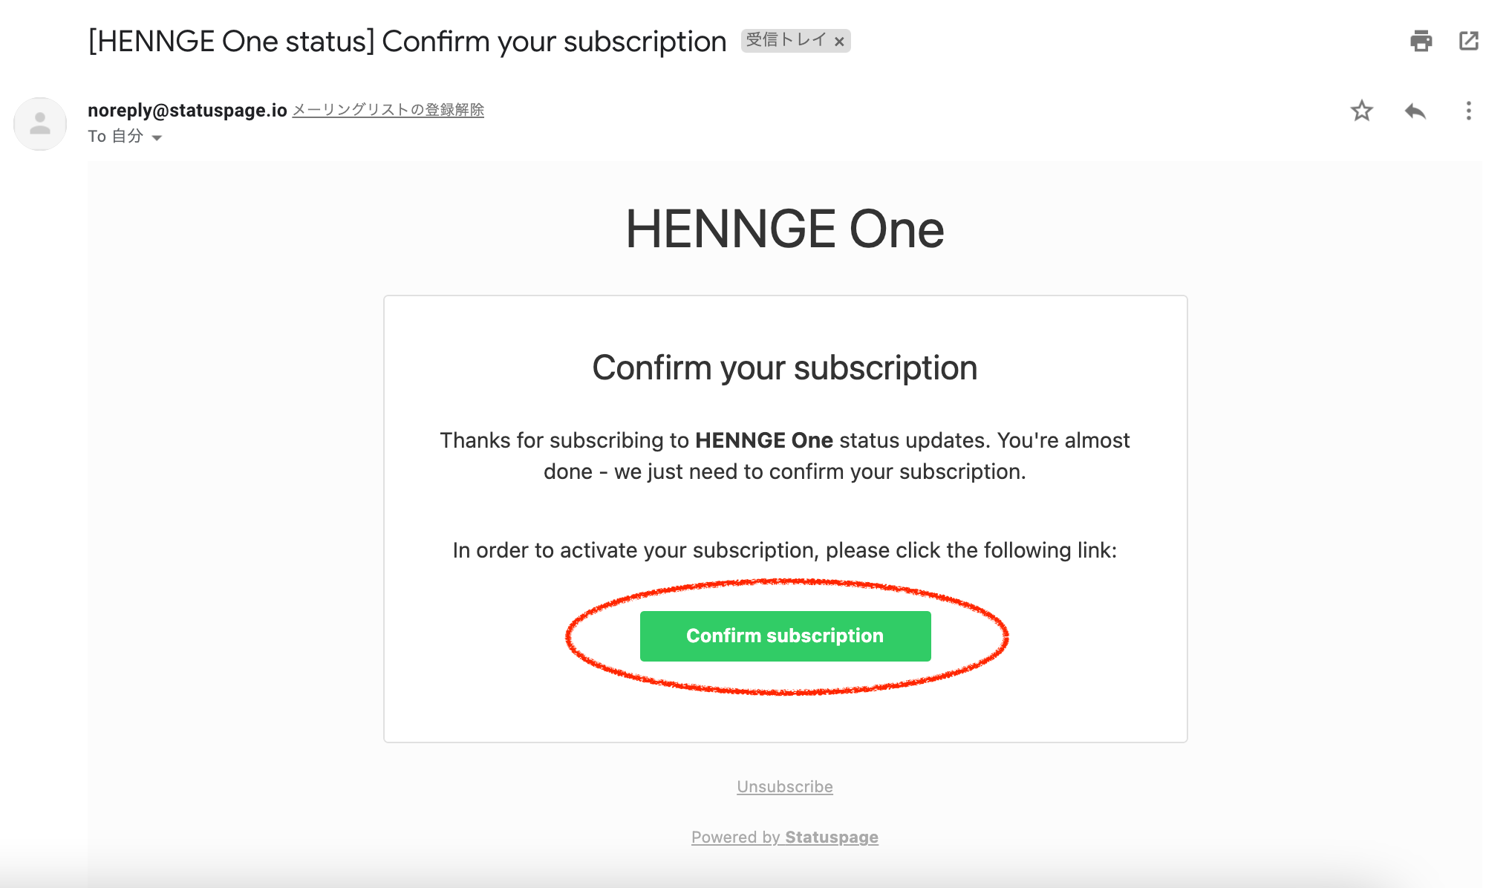Screen dimensions: 1509x888
Task: Open the email in a new window
Action: 1469,41
